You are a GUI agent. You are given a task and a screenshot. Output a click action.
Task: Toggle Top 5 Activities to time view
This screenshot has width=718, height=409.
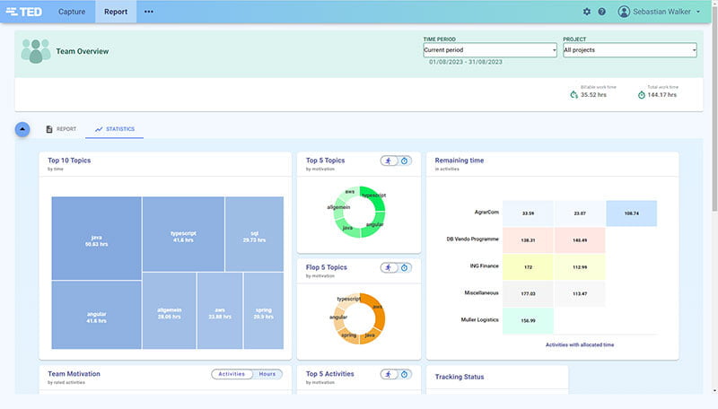pos(405,374)
